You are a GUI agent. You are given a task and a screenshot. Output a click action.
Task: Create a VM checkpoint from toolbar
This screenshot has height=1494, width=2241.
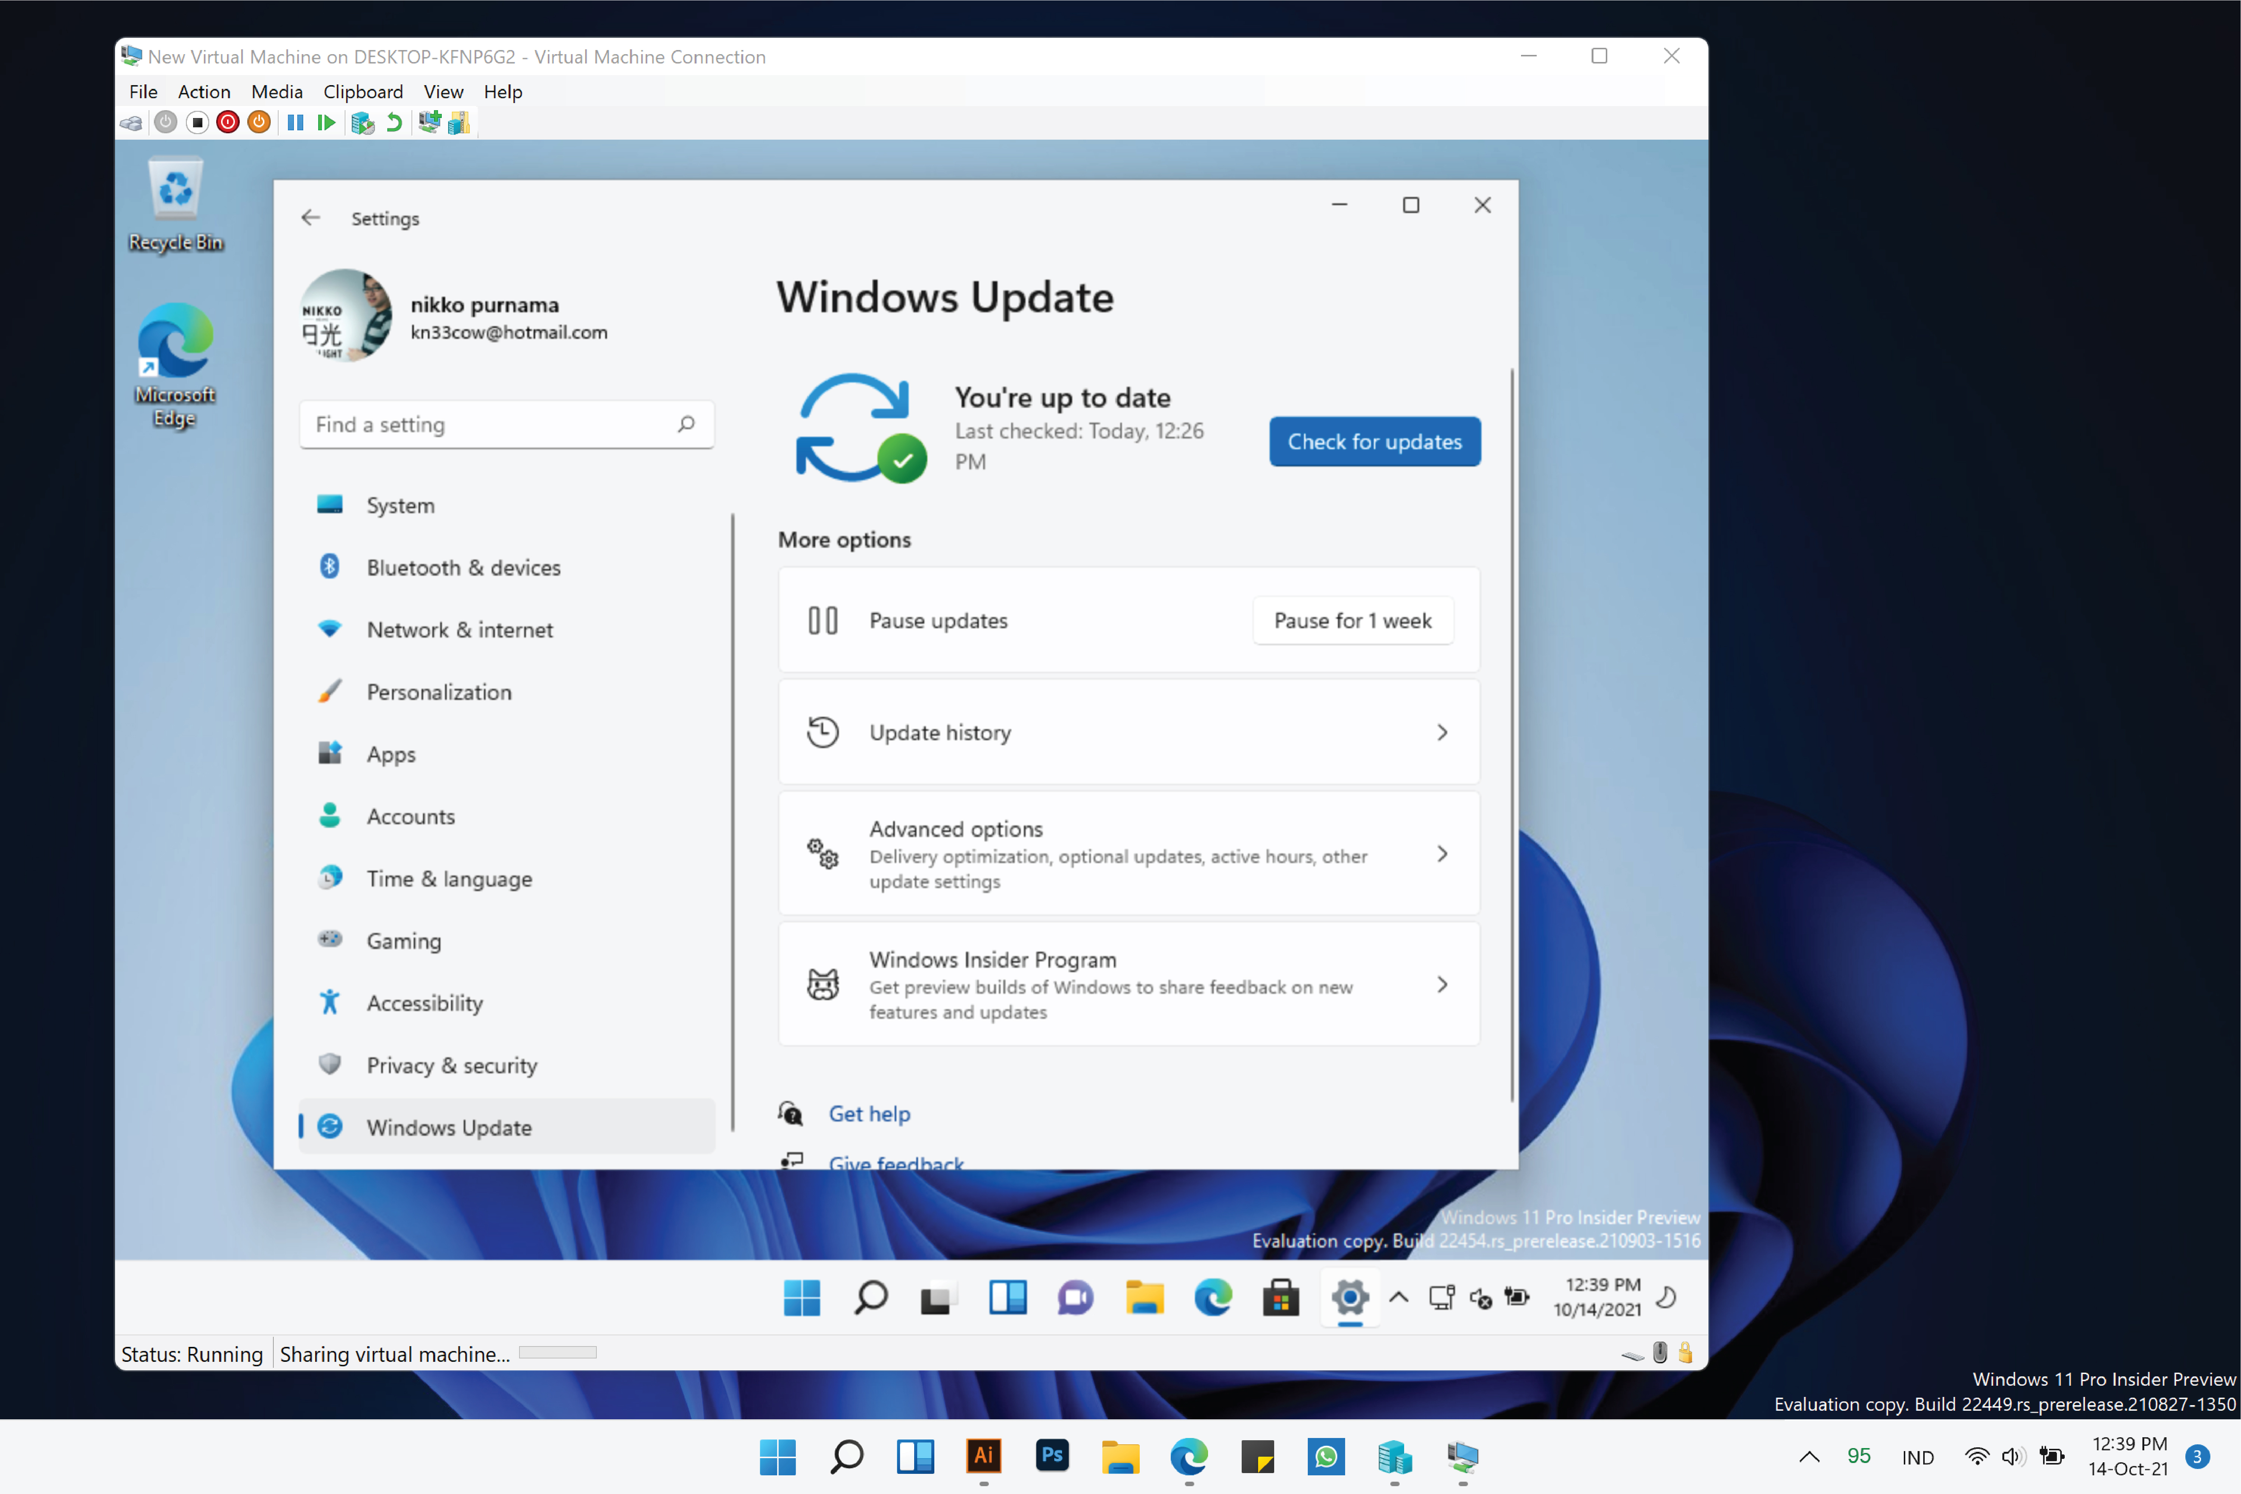click(362, 123)
